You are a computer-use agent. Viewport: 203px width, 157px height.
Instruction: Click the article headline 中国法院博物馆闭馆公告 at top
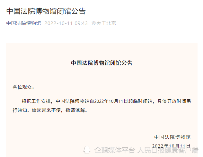coord(46,11)
